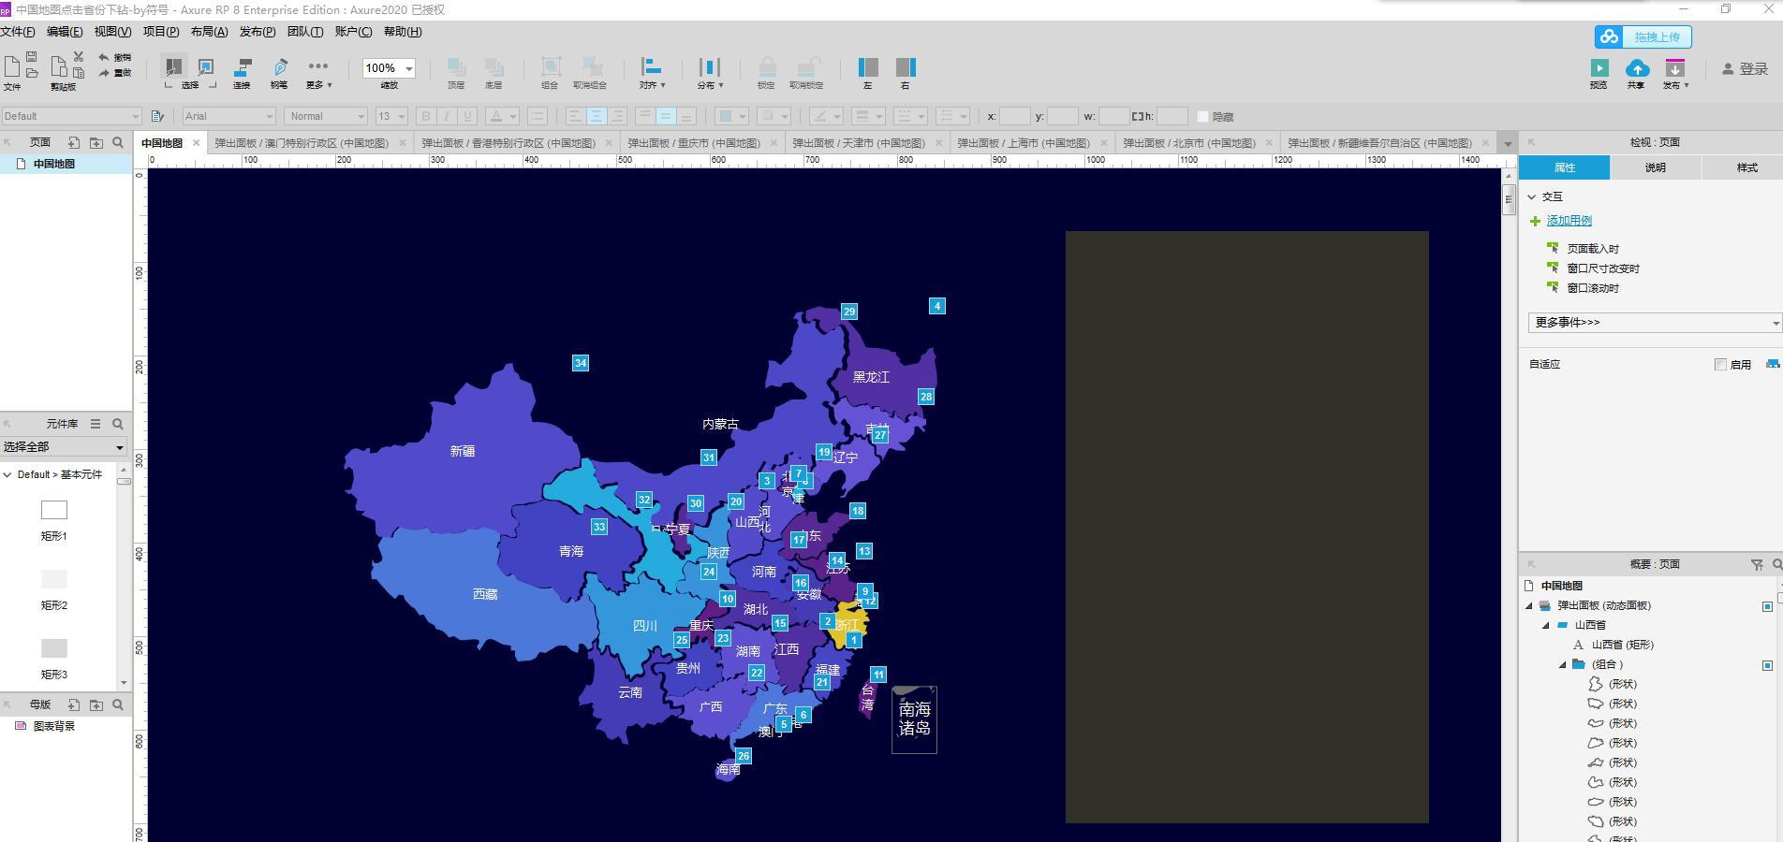Toggle the right (右) panels icon

906,67
